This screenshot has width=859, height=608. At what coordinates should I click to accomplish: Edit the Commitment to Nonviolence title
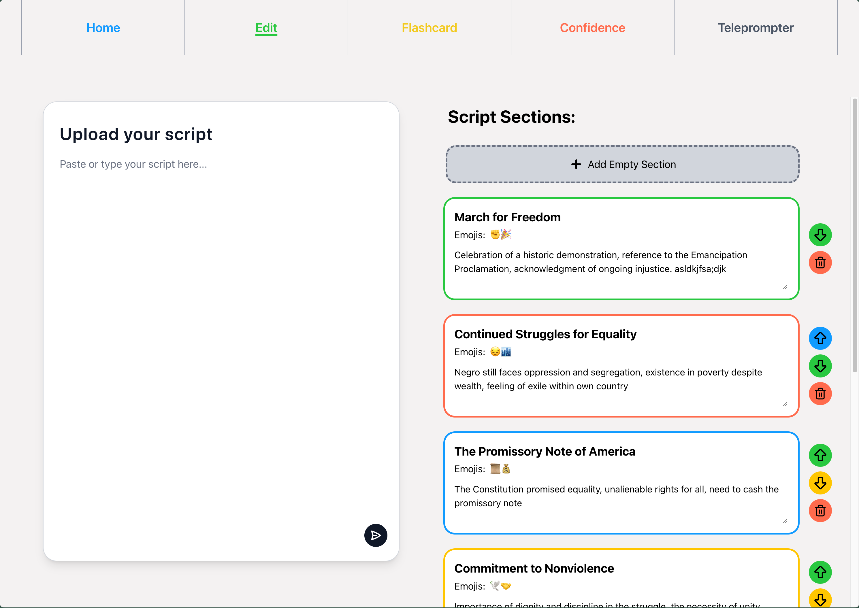pos(534,568)
